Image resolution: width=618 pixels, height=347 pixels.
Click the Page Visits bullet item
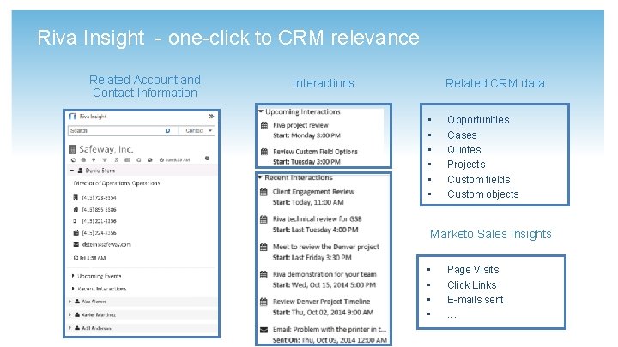pos(473,270)
